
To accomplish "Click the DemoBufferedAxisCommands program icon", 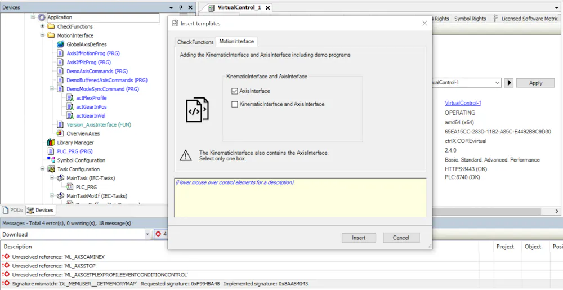I will point(61,80).
